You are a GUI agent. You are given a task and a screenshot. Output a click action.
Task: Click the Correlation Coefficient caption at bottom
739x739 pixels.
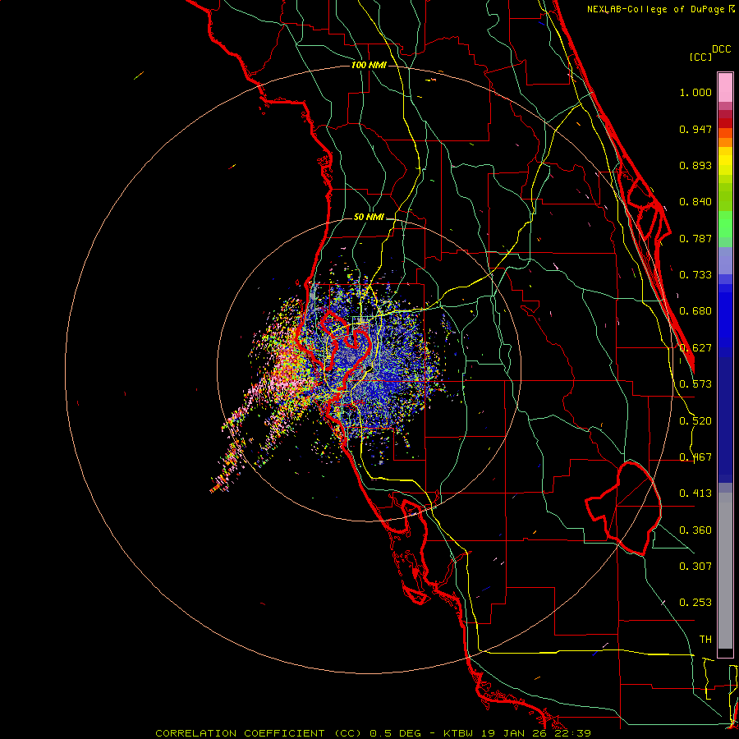[374, 733]
